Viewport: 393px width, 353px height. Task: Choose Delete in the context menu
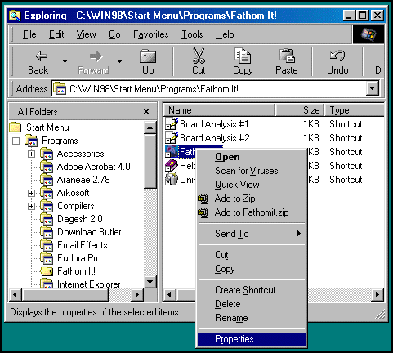(252, 304)
